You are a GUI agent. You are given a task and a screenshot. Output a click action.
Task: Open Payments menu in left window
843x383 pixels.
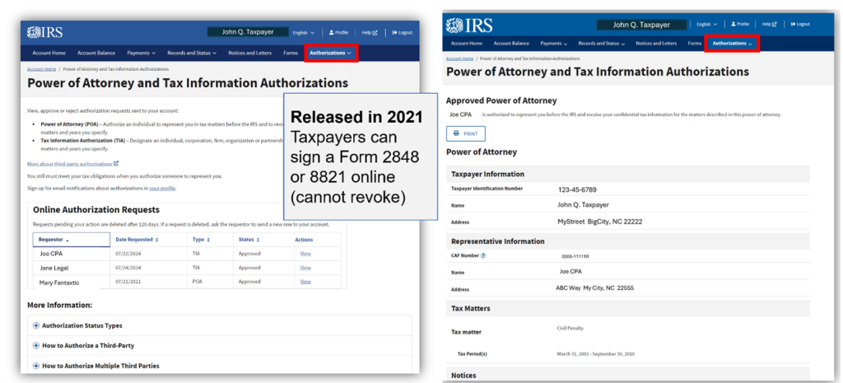point(142,53)
